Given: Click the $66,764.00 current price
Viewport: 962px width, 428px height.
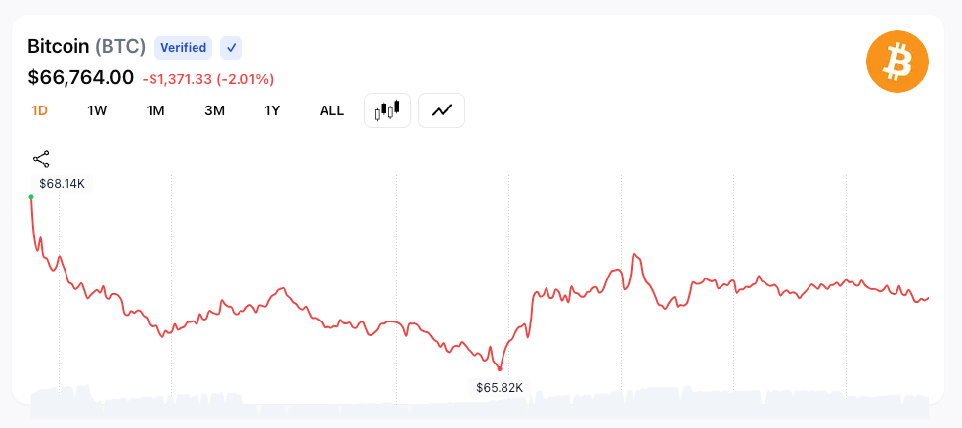Looking at the screenshot, I should (80, 77).
